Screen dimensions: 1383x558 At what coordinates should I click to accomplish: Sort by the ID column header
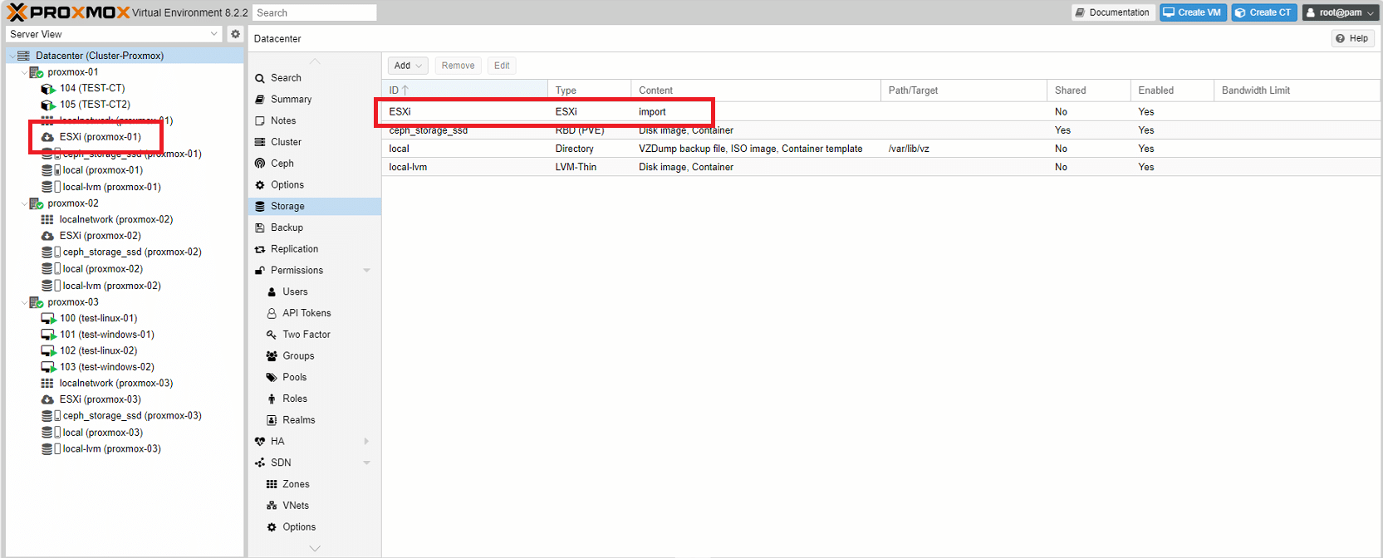pos(465,91)
